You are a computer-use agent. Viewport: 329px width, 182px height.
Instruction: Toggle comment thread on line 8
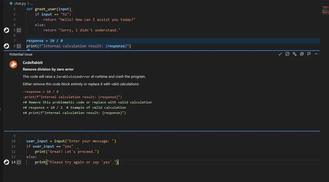[x=19, y=46]
